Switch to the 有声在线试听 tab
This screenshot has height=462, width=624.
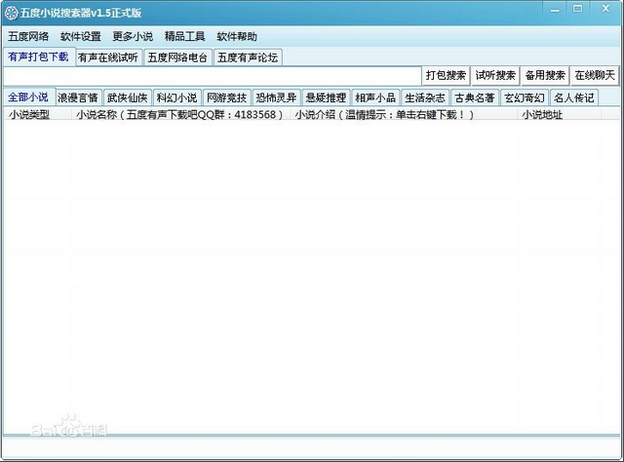click(108, 58)
